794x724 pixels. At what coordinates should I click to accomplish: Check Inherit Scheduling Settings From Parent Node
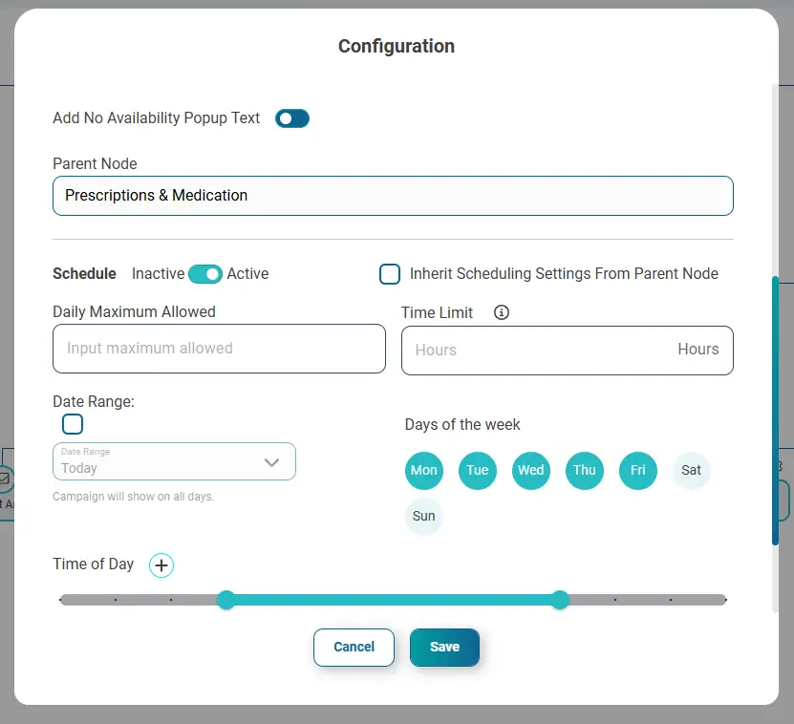click(390, 274)
